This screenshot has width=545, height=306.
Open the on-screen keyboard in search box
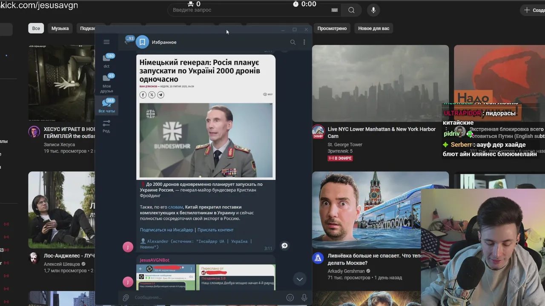[335, 10]
